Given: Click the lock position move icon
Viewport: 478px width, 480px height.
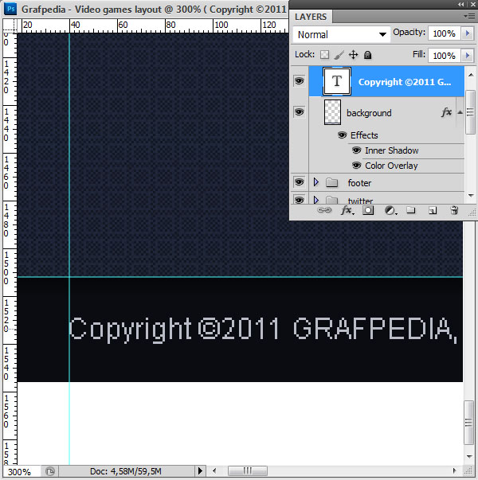Looking at the screenshot, I should pos(353,55).
